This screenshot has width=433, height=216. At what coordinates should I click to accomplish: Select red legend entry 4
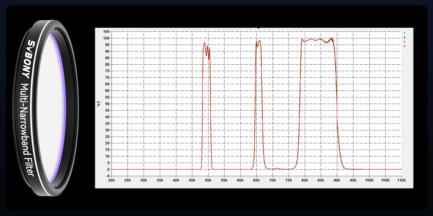pos(404,46)
